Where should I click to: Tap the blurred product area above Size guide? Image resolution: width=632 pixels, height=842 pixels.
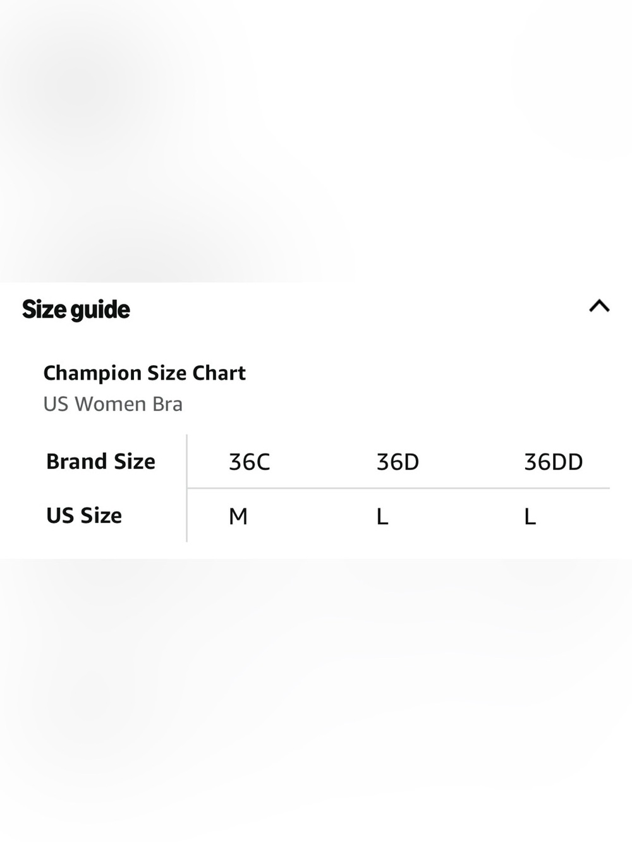316,141
